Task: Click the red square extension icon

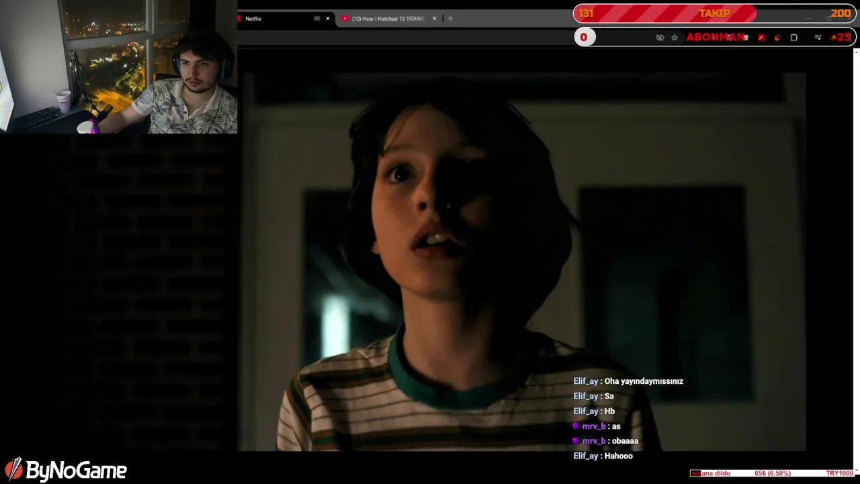Action: 761,38
